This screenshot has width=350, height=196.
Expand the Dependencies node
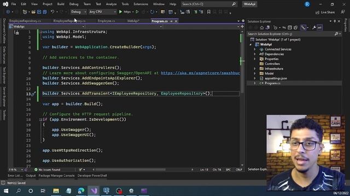click(255, 54)
